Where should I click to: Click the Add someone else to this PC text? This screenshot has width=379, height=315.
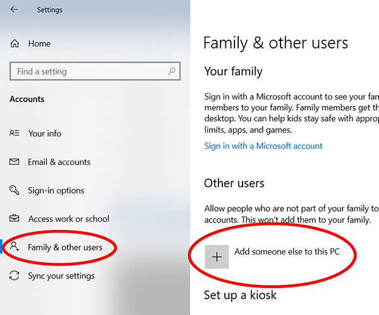tap(287, 251)
